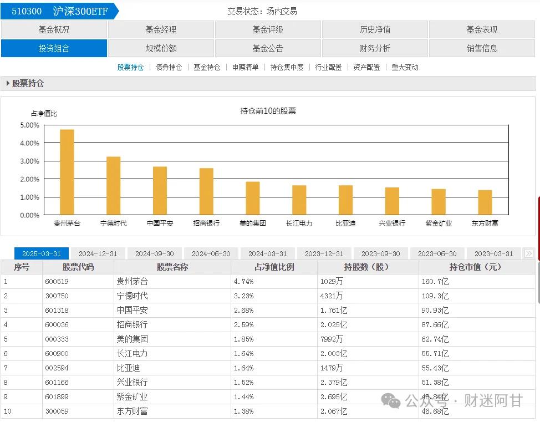View 基金公告 announcements
This screenshot has width=540, height=422.
point(268,48)
